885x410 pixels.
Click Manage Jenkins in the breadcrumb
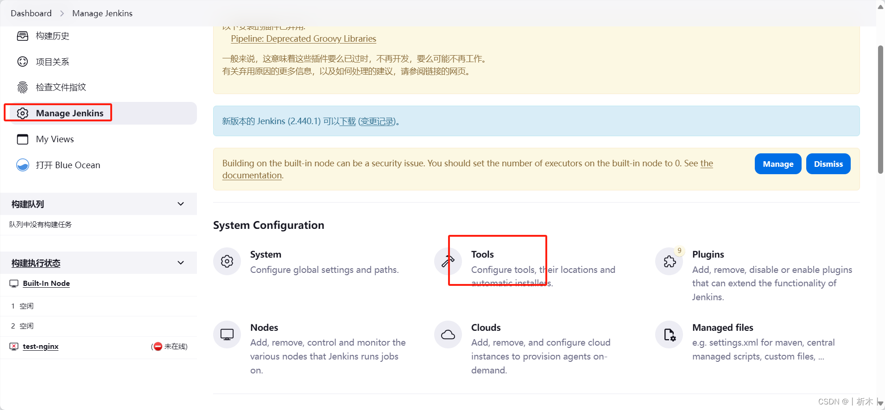(x=102, y=13)
